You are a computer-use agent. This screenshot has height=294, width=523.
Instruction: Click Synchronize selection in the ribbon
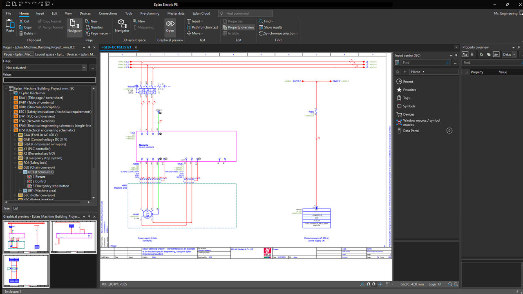click(279, 33)
